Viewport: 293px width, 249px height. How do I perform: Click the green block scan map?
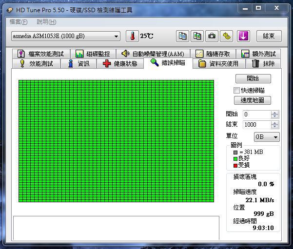(116, 141)
